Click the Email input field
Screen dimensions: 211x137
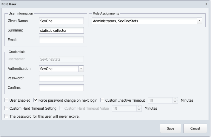pyautogui.click(x=61, y=40)
